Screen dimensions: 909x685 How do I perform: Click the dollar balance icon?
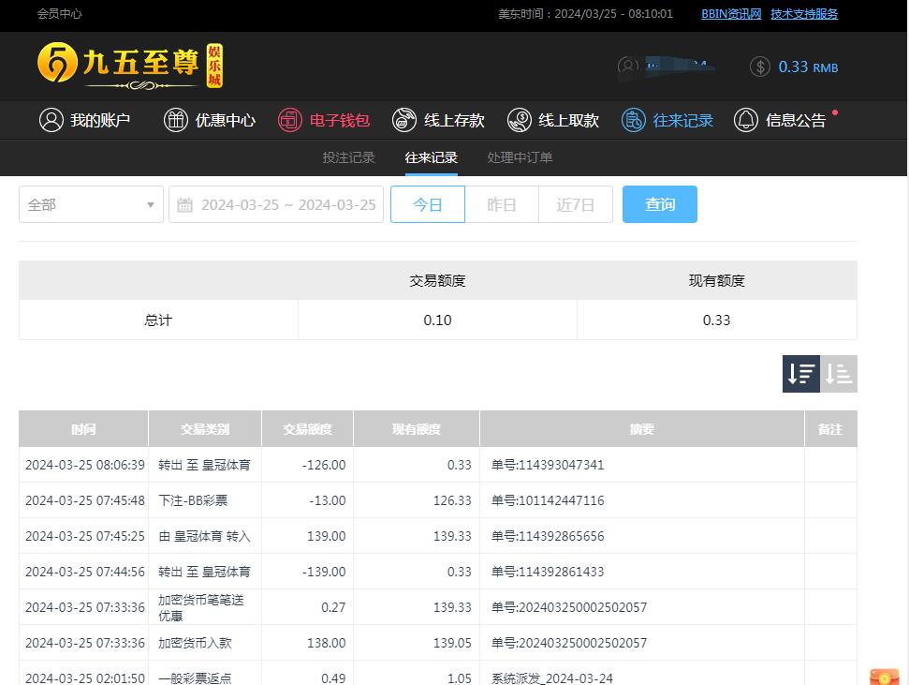click(x=760, y=67)
